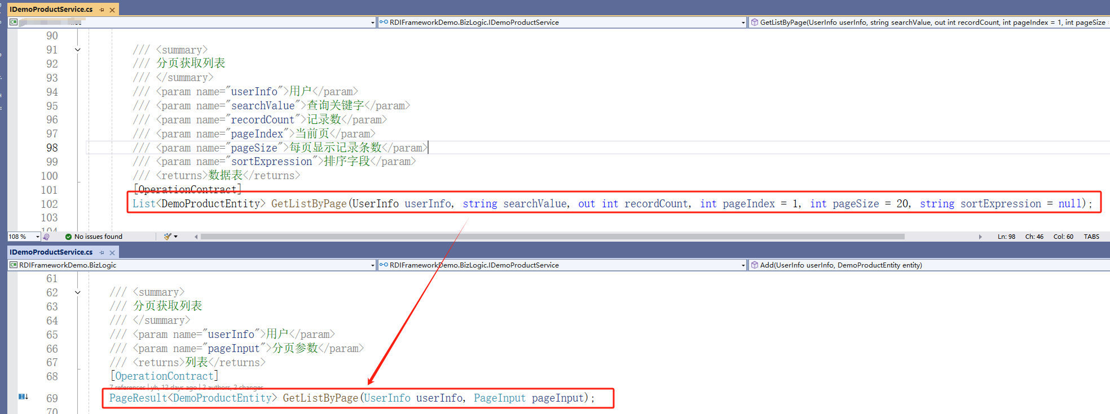The image size is (1110, 414).
Task: Click the Col: 60 column indicator
Action: pos(1063,237)
